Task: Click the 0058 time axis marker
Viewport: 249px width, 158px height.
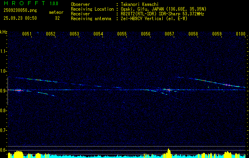Action: coord(193,34)
